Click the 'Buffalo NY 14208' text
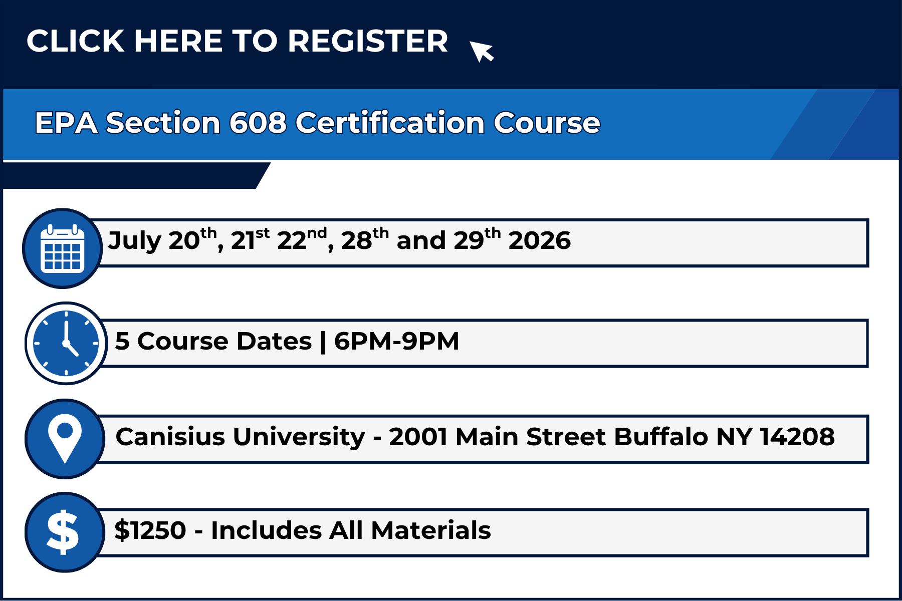The image size is (902, 601). tap(724, 437)
